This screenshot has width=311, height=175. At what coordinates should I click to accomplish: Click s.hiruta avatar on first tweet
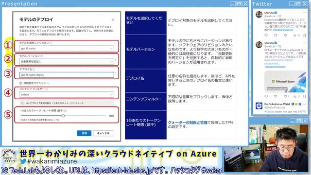coord(259,14)
